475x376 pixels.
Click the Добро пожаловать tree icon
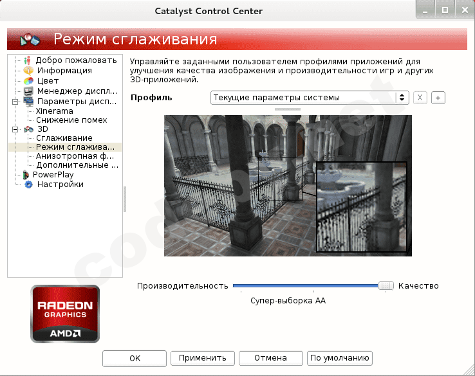(28, 60)
